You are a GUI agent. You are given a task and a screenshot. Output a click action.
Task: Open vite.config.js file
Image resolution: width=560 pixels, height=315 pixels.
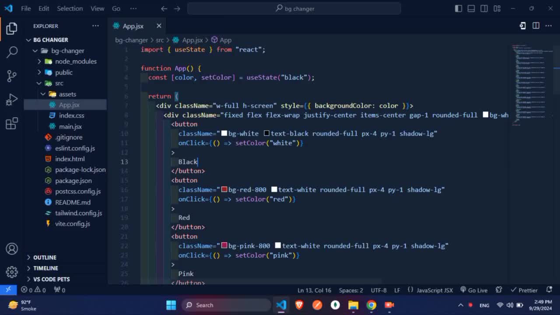pyautogui.click(x=65, y=224)
